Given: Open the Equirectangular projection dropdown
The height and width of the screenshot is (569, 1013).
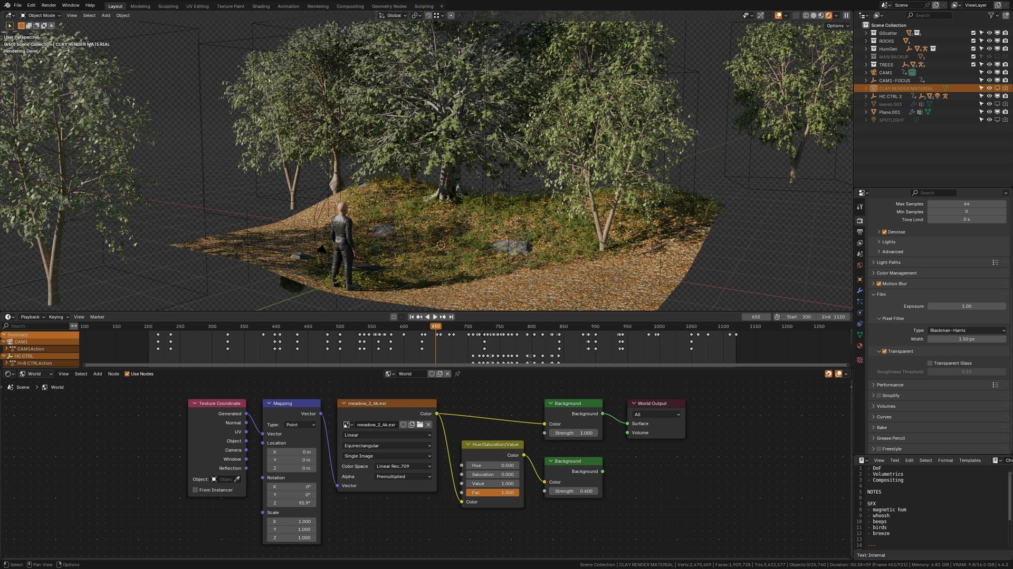Looking at the screenshot, I should 387,446.
